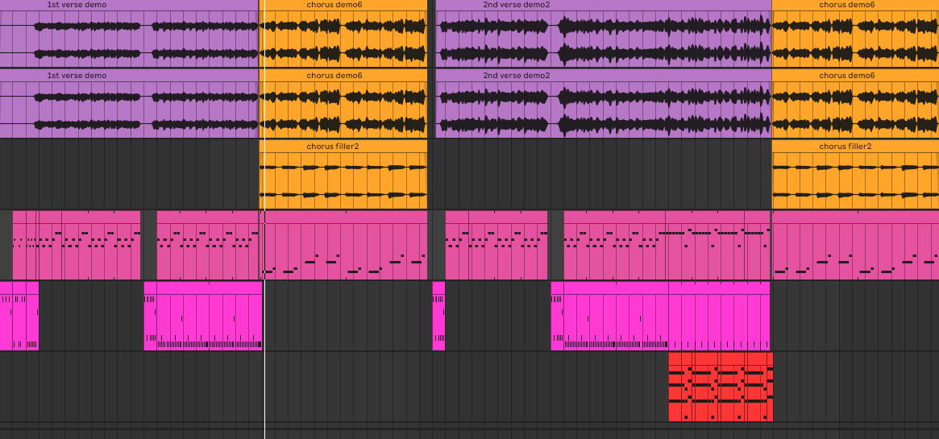Viewport: 939px width, 439px height.
Task: Select first "chorus demo6" clip on second track
Action: coord(343,104)
